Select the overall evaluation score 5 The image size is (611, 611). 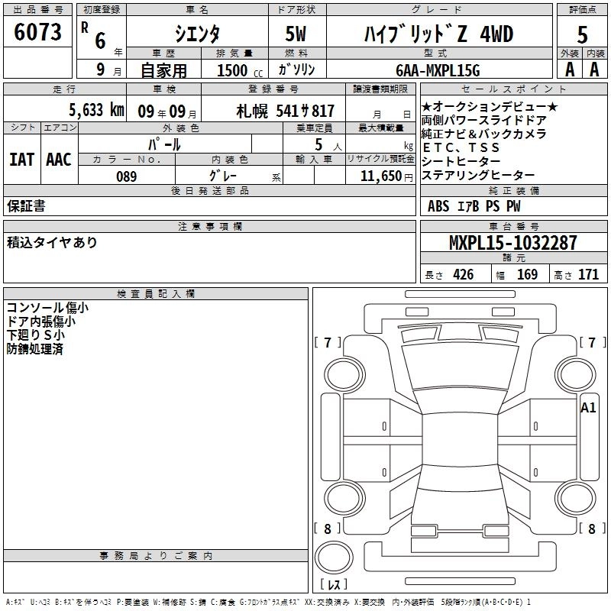coord(583,34)
